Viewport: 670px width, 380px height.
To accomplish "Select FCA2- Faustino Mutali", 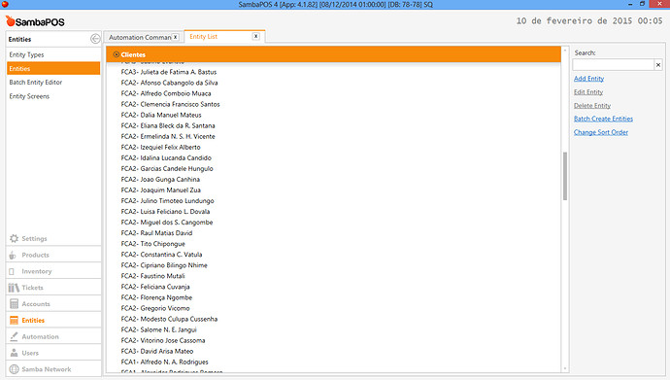I will (152, 276).
